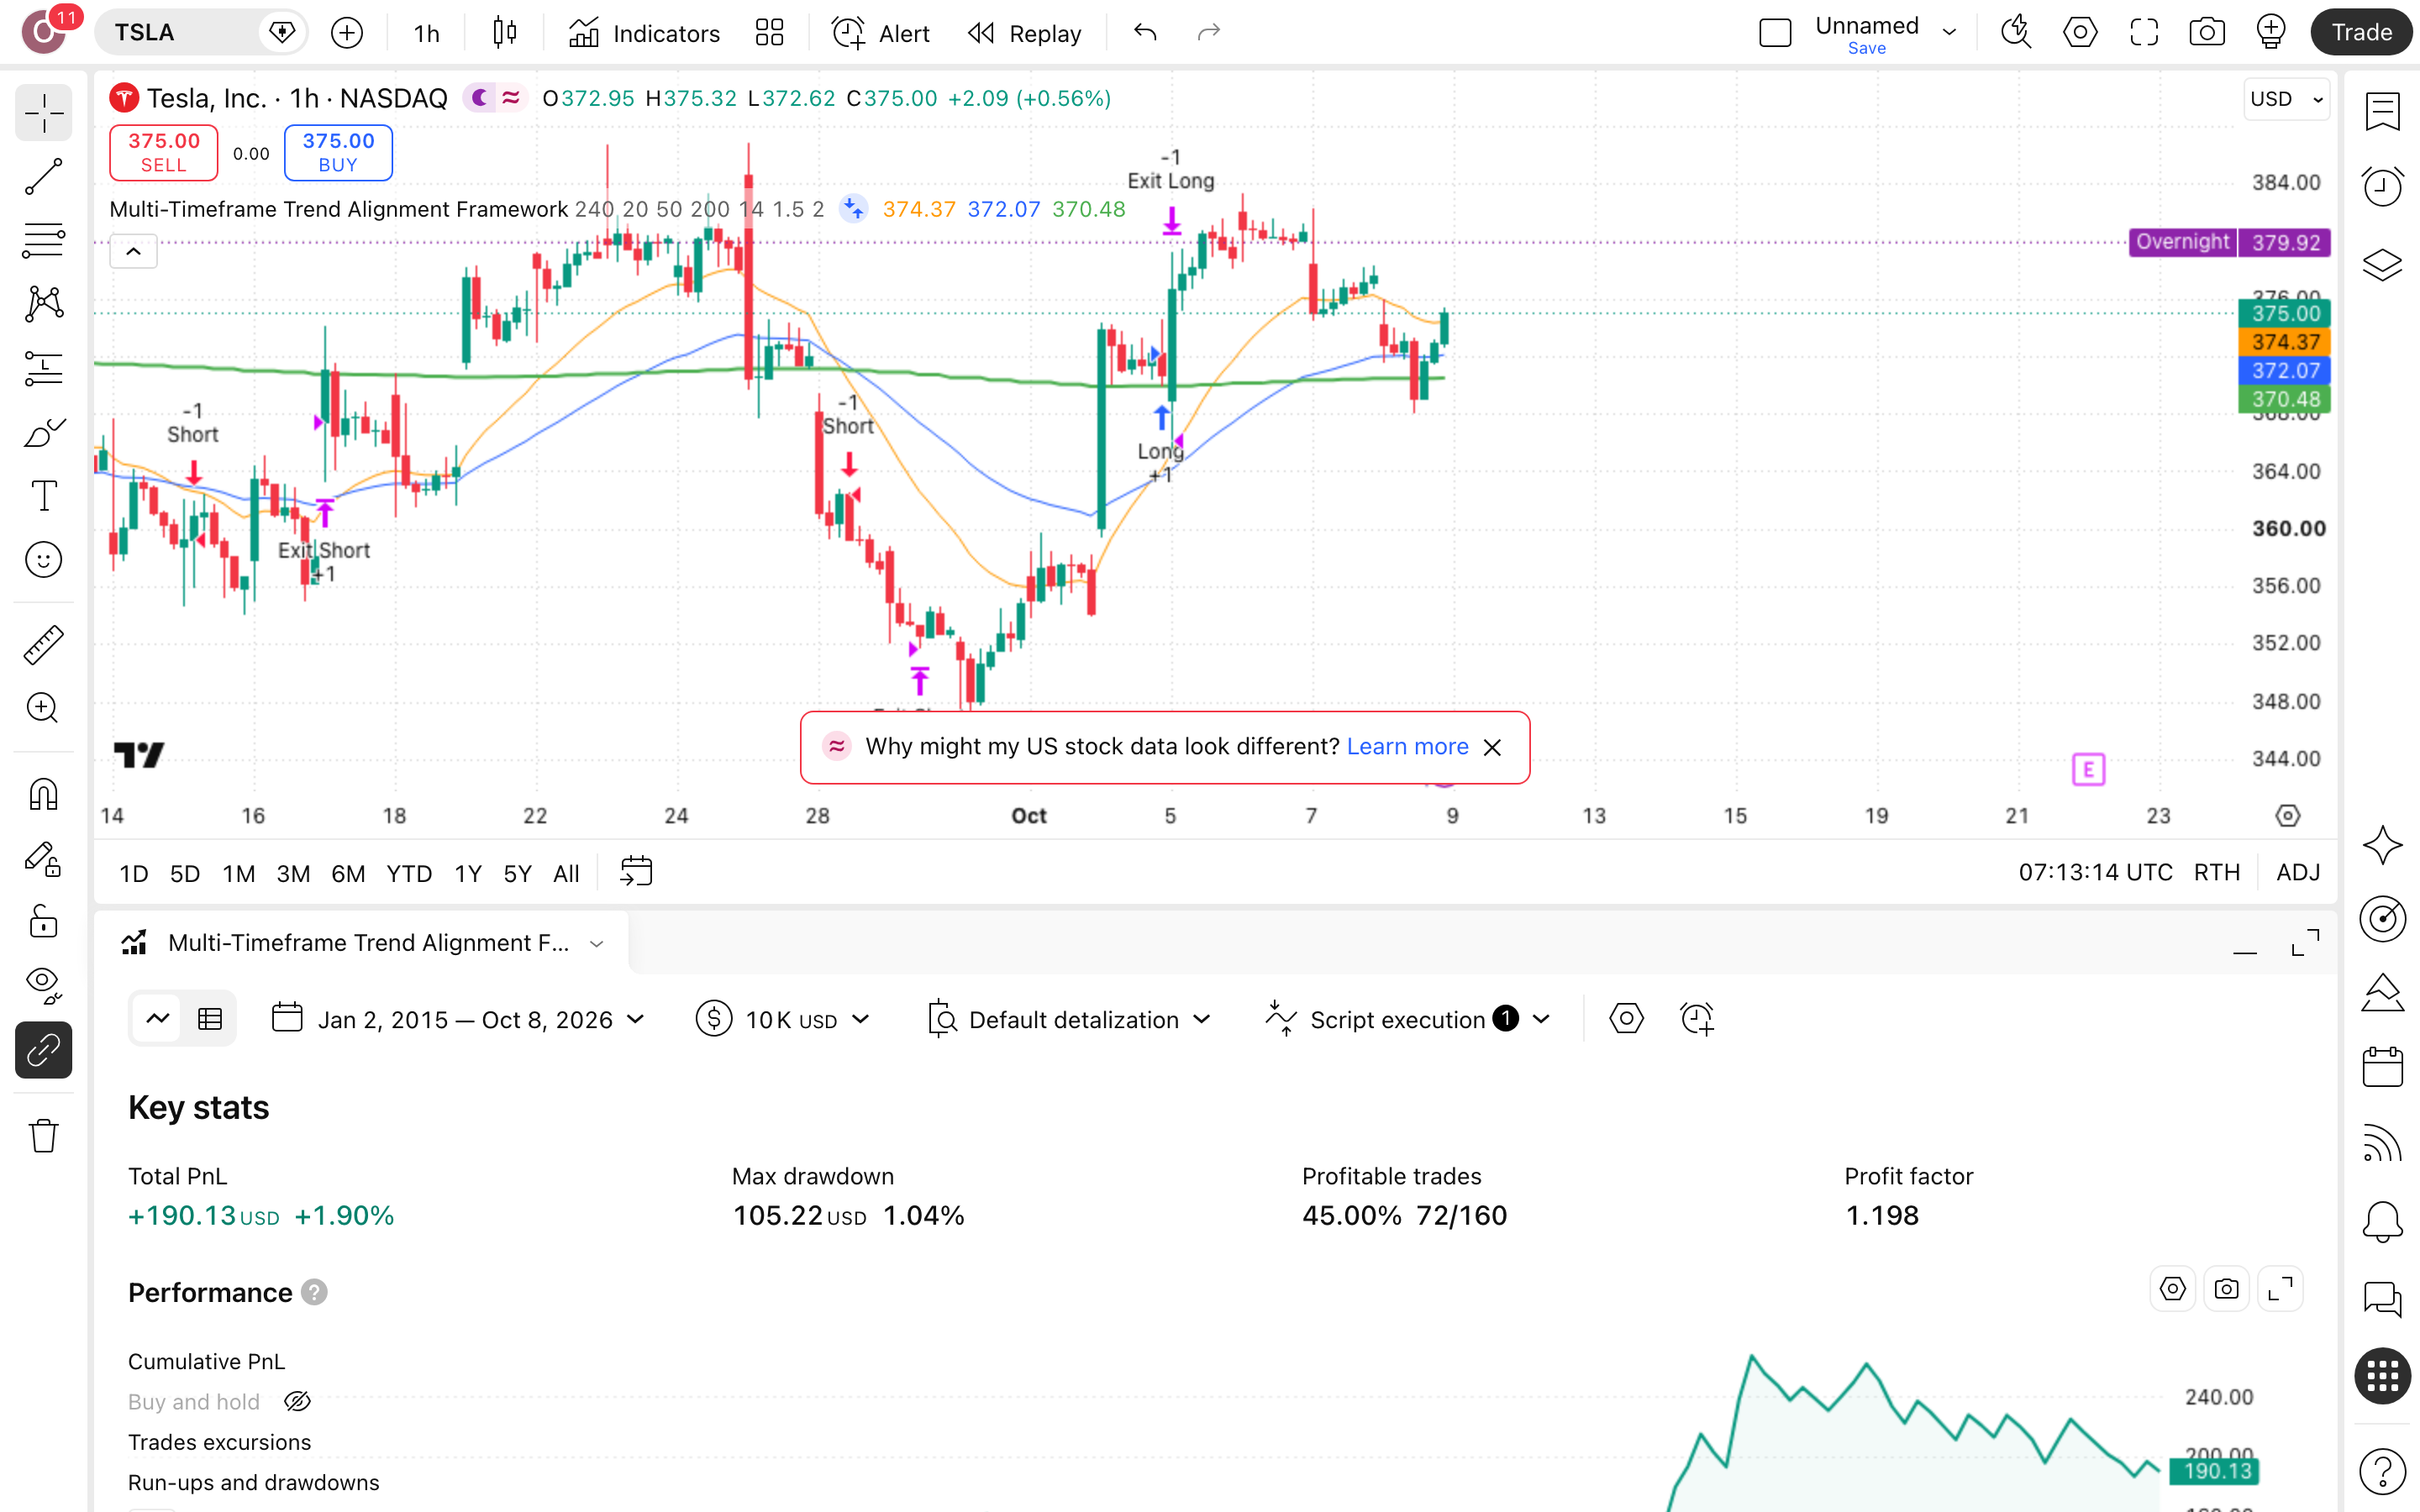Select the YTD time range
This screenshot has height=1512, width=2420.
coord(409,873)
